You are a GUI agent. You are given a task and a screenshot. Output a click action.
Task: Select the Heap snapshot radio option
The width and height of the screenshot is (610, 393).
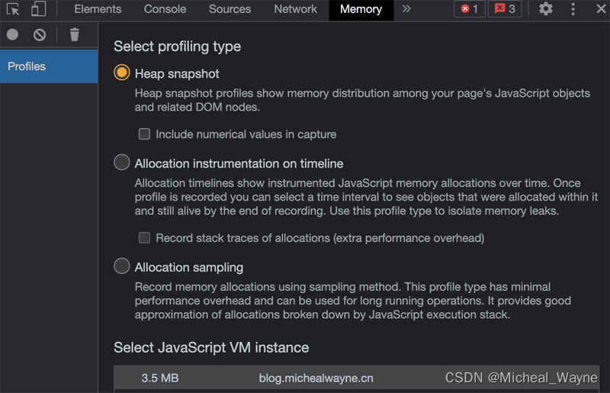point(121,73)
